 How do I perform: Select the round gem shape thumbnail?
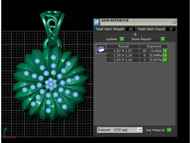101,49
